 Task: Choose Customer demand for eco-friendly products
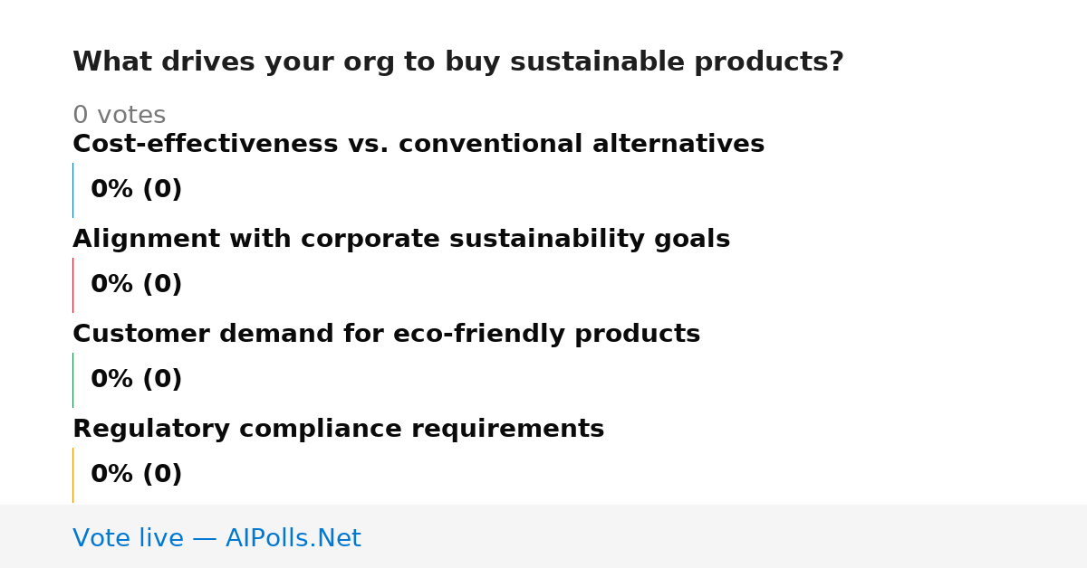click(x=387, y=335)
